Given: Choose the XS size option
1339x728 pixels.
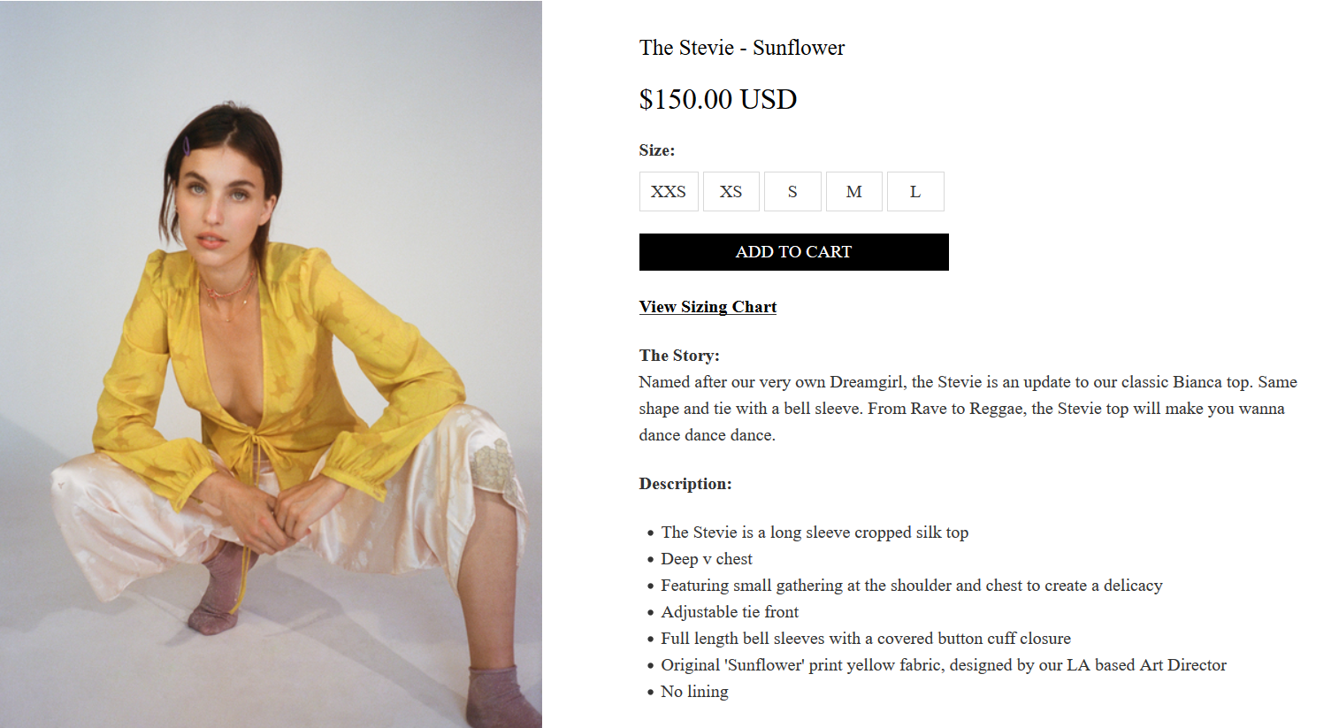Looking at the screenshot, I should 731,191.
